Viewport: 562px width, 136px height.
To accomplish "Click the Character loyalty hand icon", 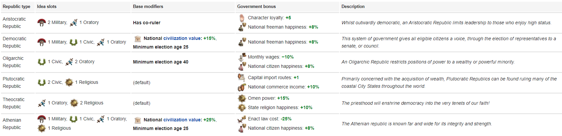I will click(x=242, y=18).
